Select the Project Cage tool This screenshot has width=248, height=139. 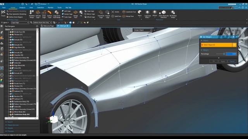pyautogui.click(x=108, y=14)
